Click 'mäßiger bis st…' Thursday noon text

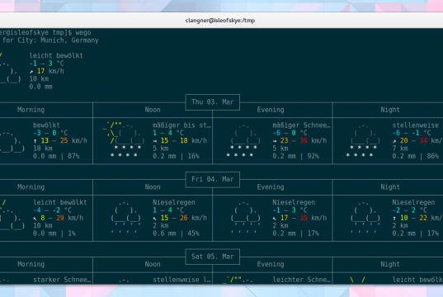click(181, 125)
